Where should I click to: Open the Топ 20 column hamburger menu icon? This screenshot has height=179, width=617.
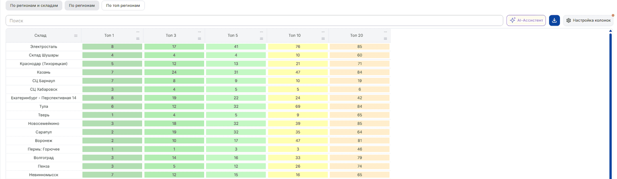pyautogui.click(x=385, y=39)
